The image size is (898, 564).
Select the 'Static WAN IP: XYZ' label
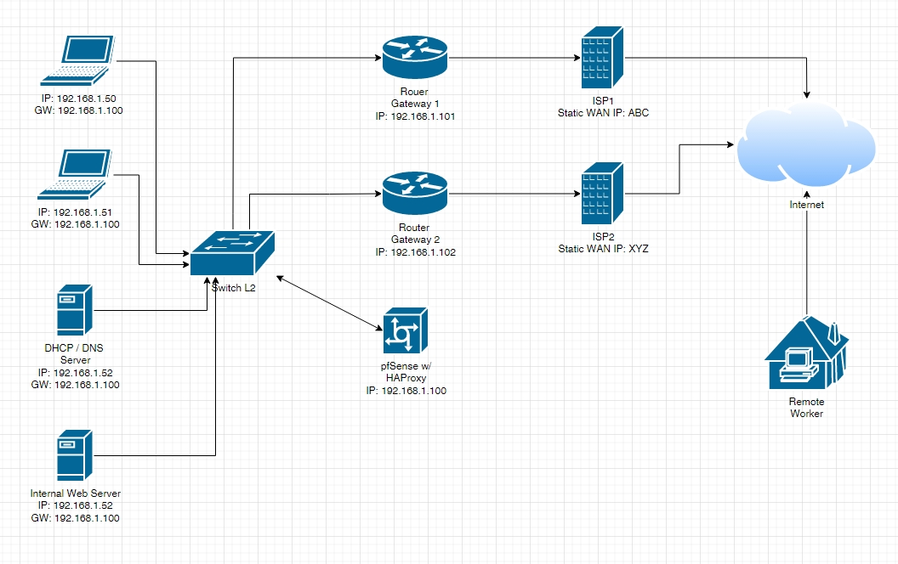click(602, 248)
